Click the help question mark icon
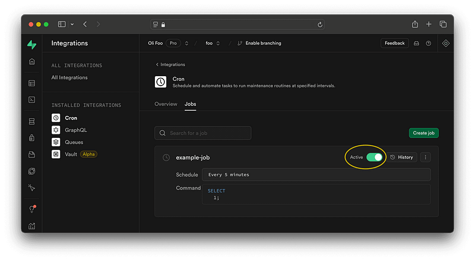This screenshot has width=475, height=261. [428, 43]
